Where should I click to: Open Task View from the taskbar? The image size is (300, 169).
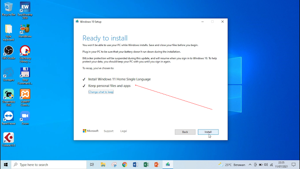92,165
